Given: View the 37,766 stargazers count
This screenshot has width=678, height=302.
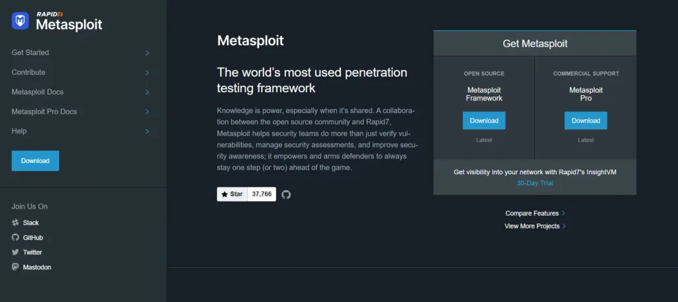Looking at the screenshot, I should point(262,194).
